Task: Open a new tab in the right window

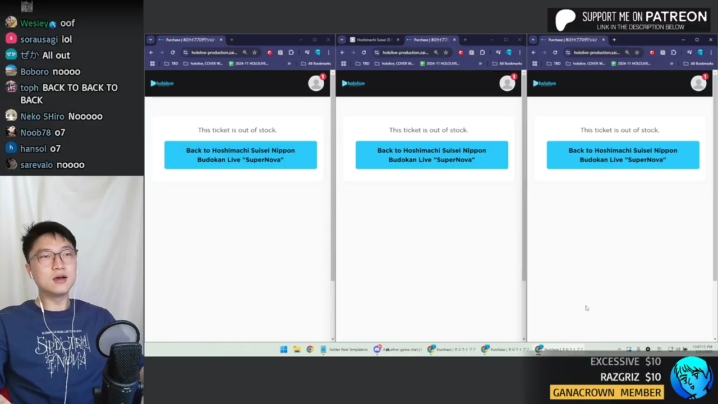Action: pos(614,40)
